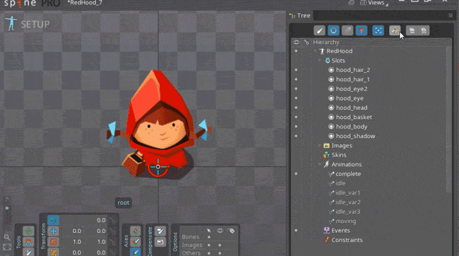Image resolution: width=459 pixels, height=256 pixels.
Task: Click the Tree panel vertical scrollbar
Action: coord(449,120)
